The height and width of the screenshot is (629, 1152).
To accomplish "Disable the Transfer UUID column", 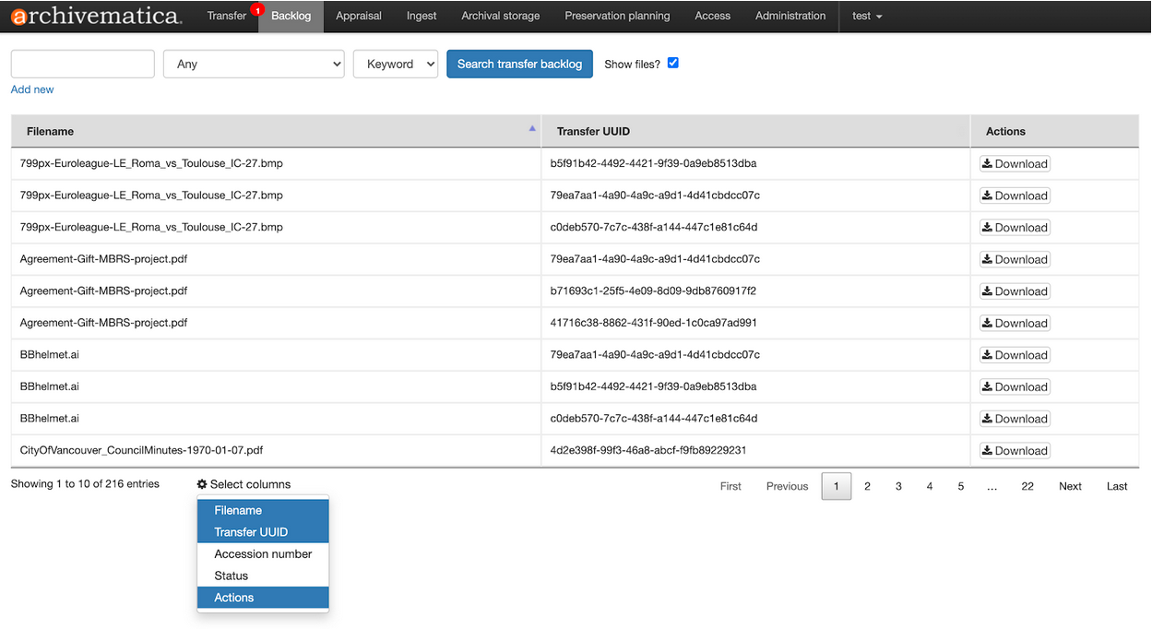I will [261, 531].
